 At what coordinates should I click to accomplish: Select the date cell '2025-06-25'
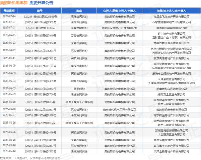click(x=9, y=35)
